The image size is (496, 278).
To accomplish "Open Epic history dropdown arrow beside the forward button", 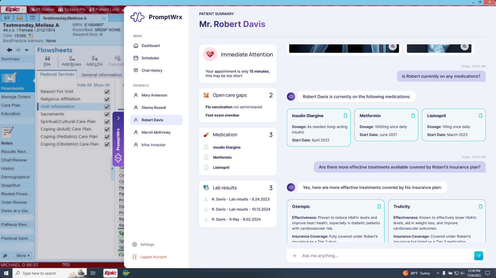I will (27, 50).
